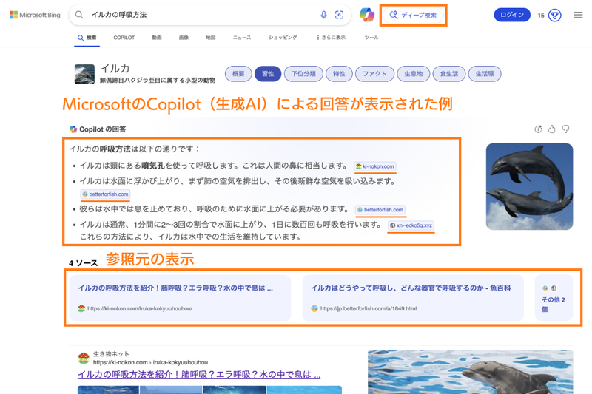
Task: Switch to the COPILOT tab
Action: tap(124, 38)
